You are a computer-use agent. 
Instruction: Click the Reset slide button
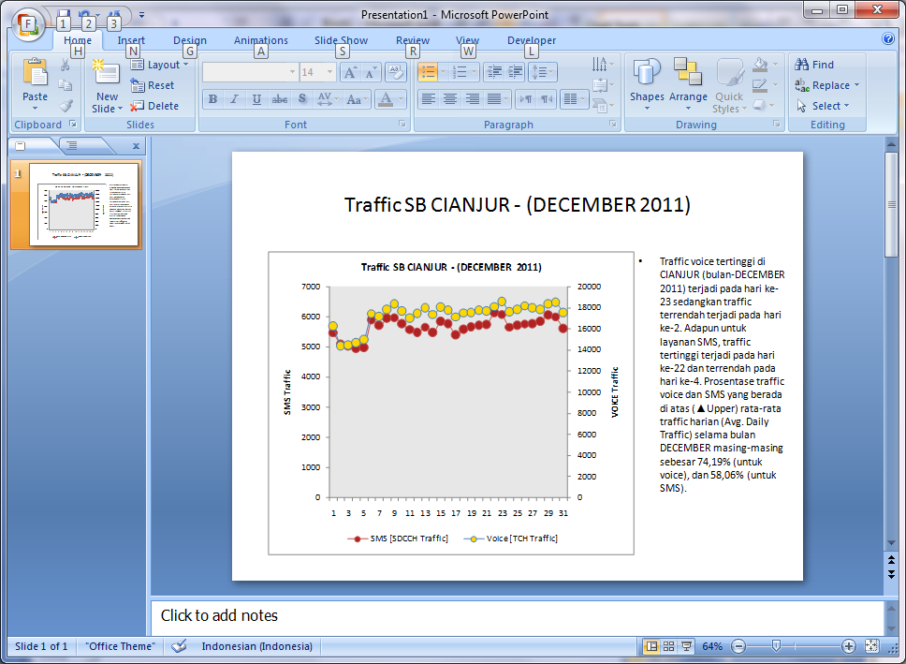[153, 85]
